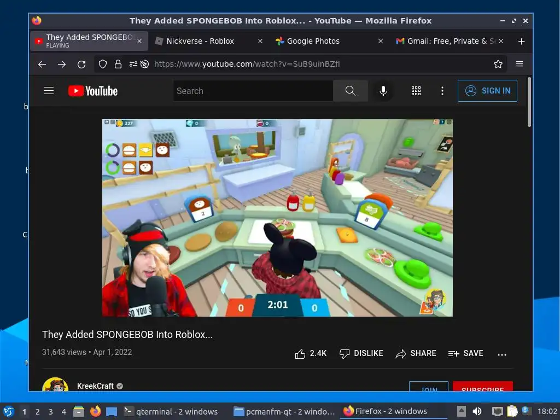
Task: Launch file manager from taskbar quicklaunch
Action: click(x=79, y=411)
